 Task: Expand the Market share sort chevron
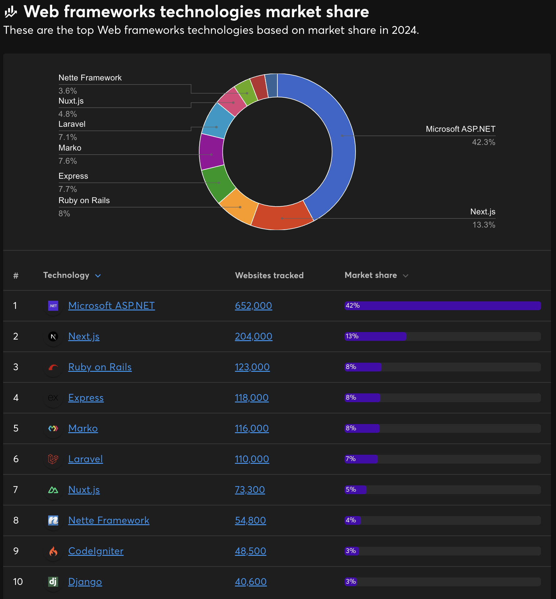coord(406,276)
